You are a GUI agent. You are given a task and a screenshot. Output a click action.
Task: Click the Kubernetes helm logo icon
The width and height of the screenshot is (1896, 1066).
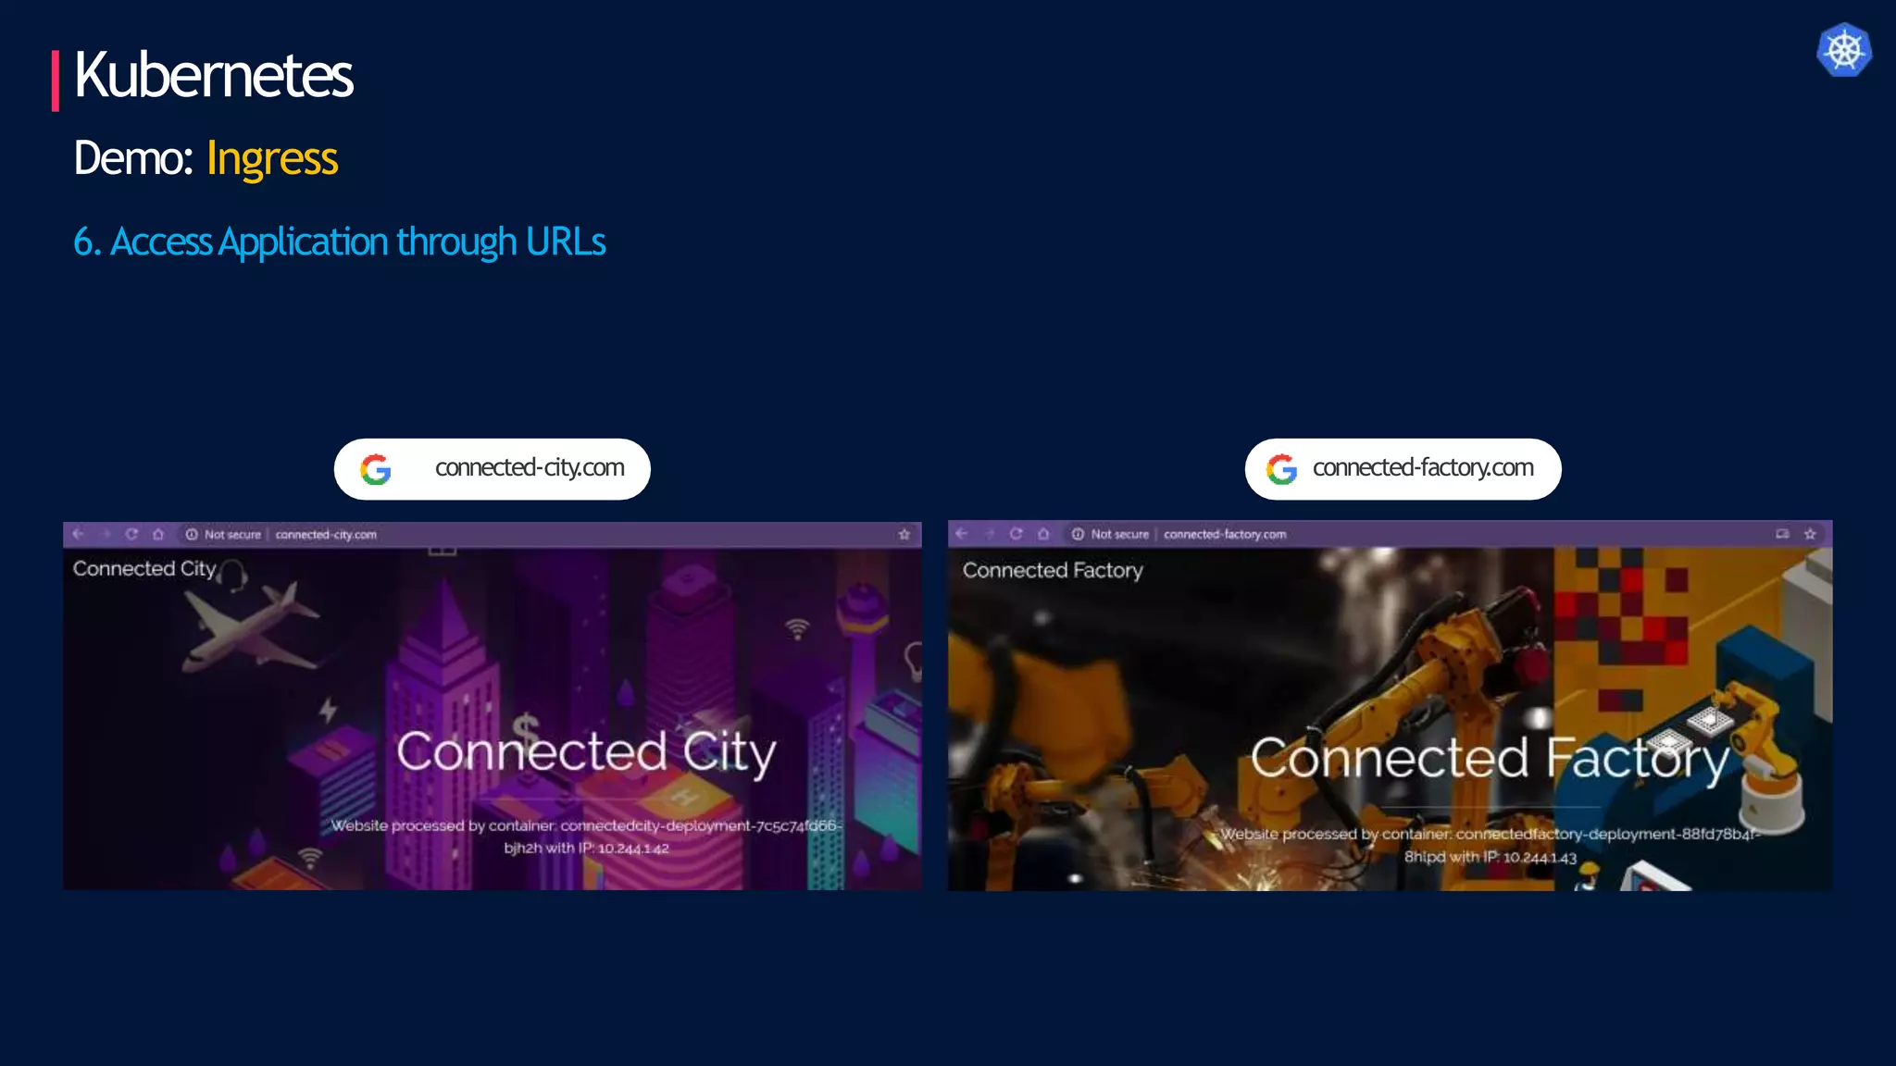[x=1843, y=50]
